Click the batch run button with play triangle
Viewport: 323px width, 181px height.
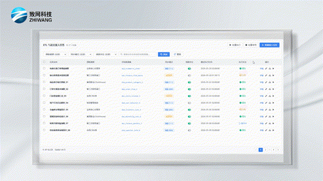click(235, 45)
